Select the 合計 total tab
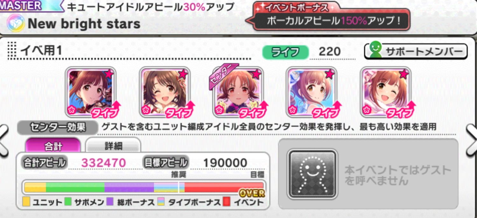Viewport: 477px width, 218px height. [x=53, y=146]
